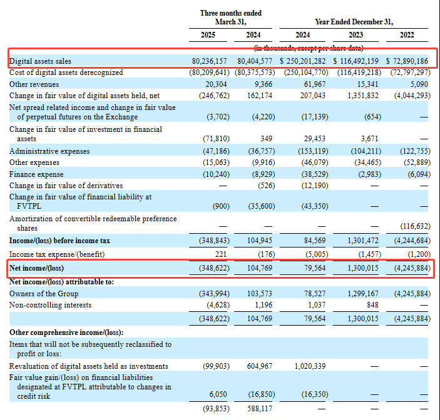Select the "Revaluation of digital assets held as investments" label

click(x=88, y=366)
